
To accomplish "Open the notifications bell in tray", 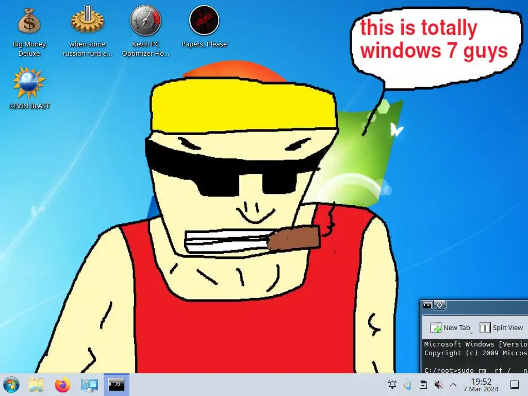I will 392,384.
